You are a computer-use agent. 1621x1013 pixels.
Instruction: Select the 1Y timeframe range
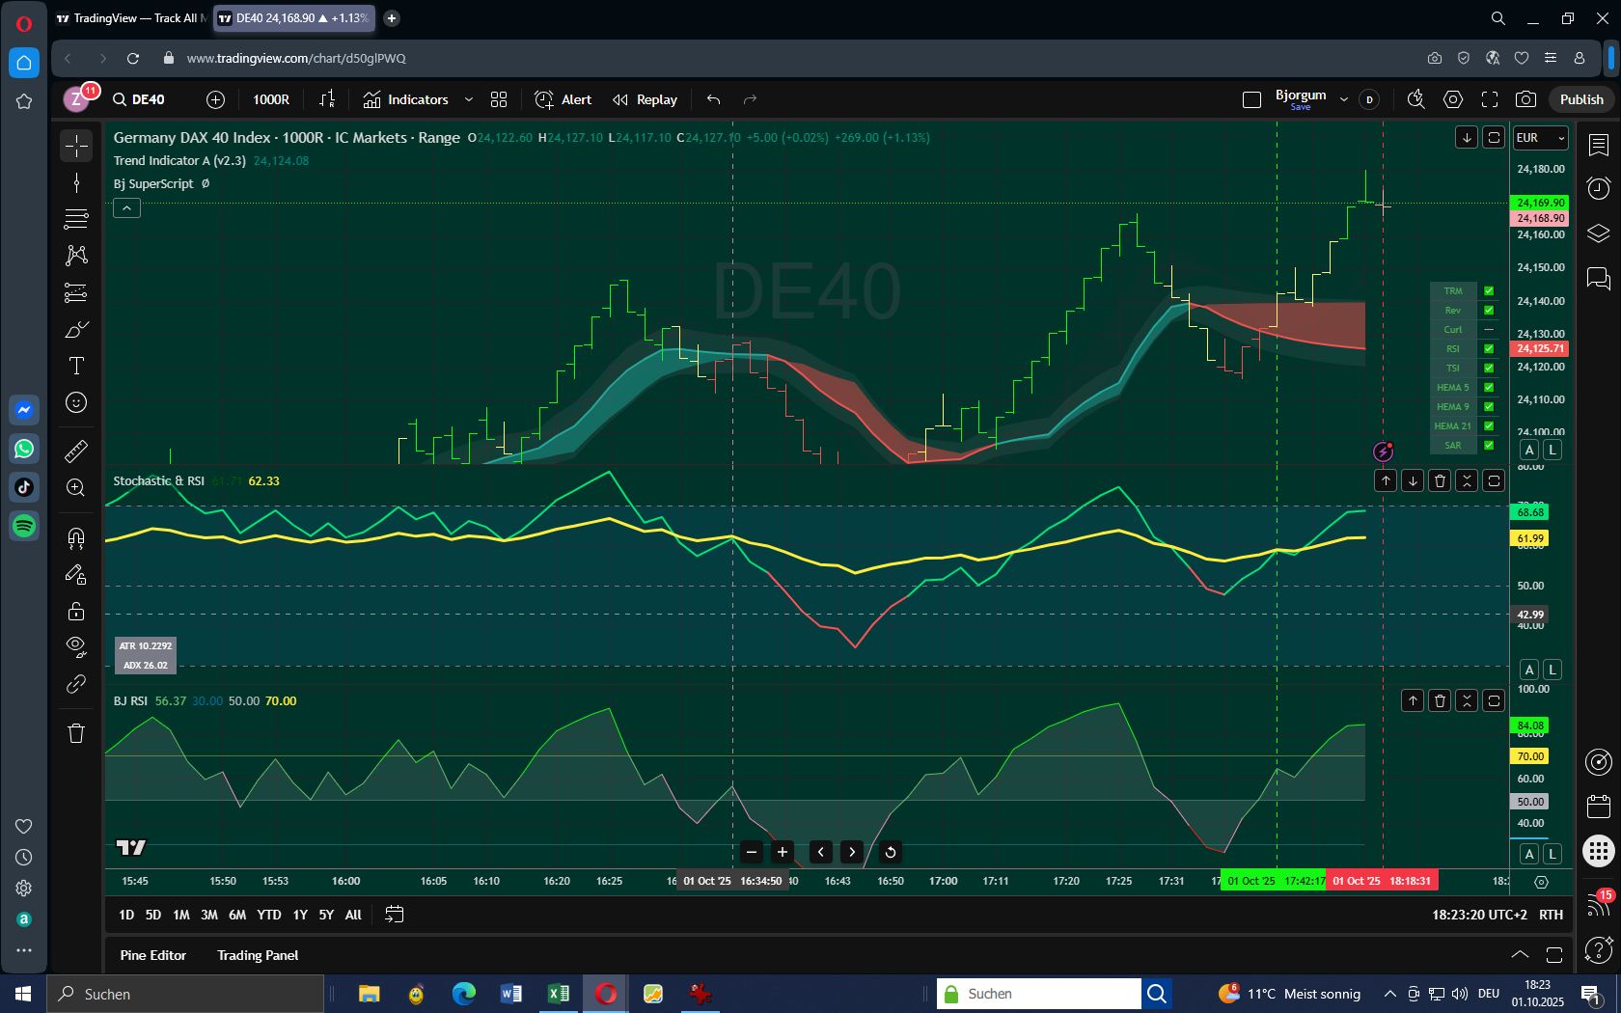pyautogui.click(x=300, y=915)
